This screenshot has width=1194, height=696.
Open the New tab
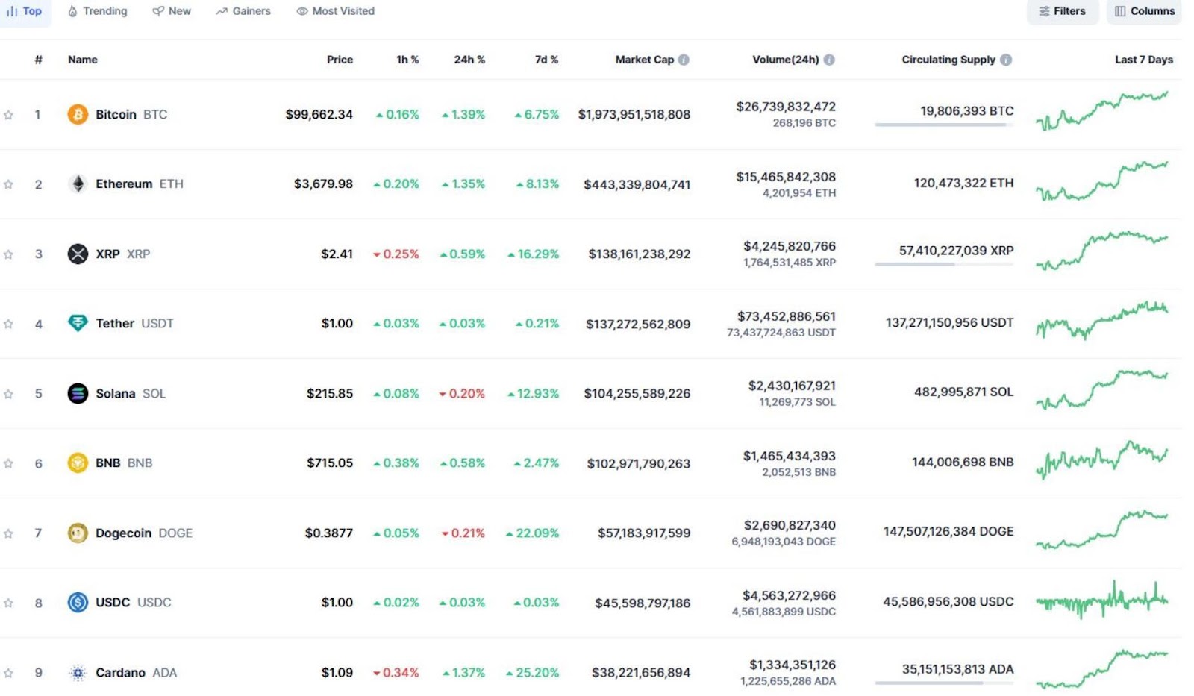click(172, 11)
